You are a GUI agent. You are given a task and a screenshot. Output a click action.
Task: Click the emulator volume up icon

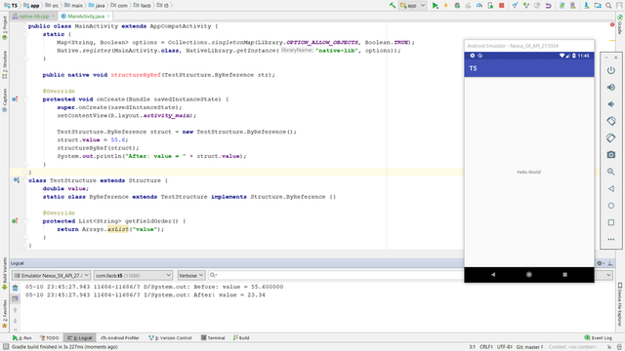tap(611, 87)
